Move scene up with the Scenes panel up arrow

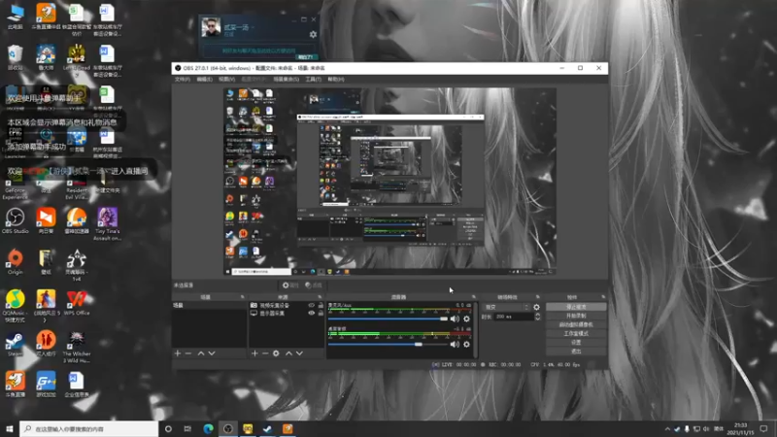(x=201, y=353)
